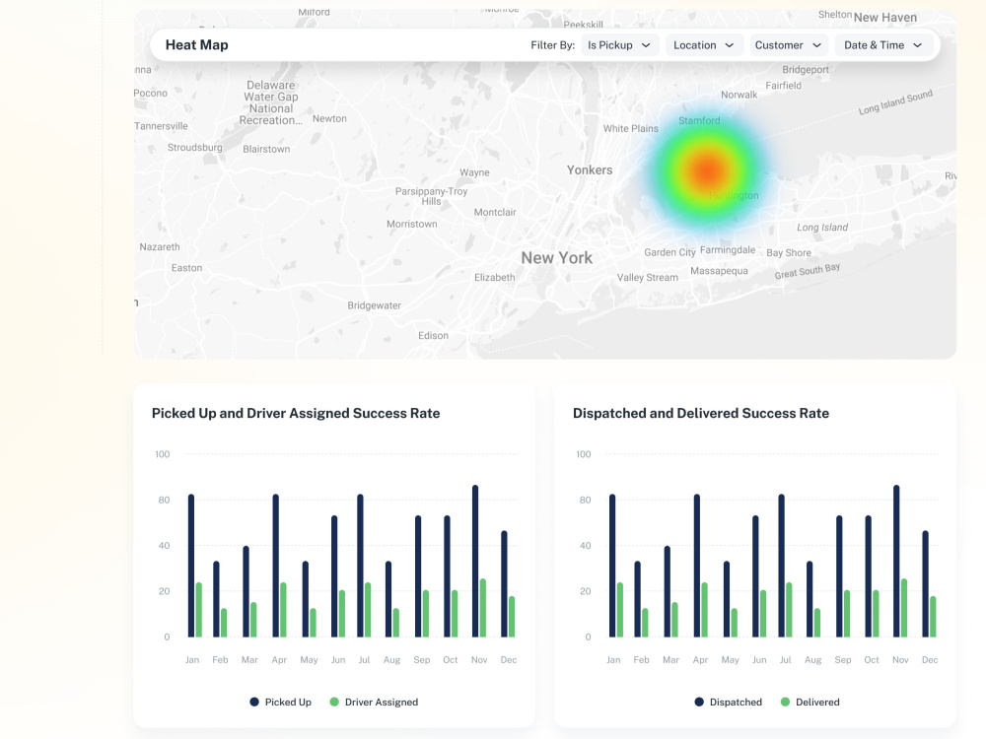The image size is (986, 739).
Task: Click the Elizabeth map label
Action: (494, 277)
